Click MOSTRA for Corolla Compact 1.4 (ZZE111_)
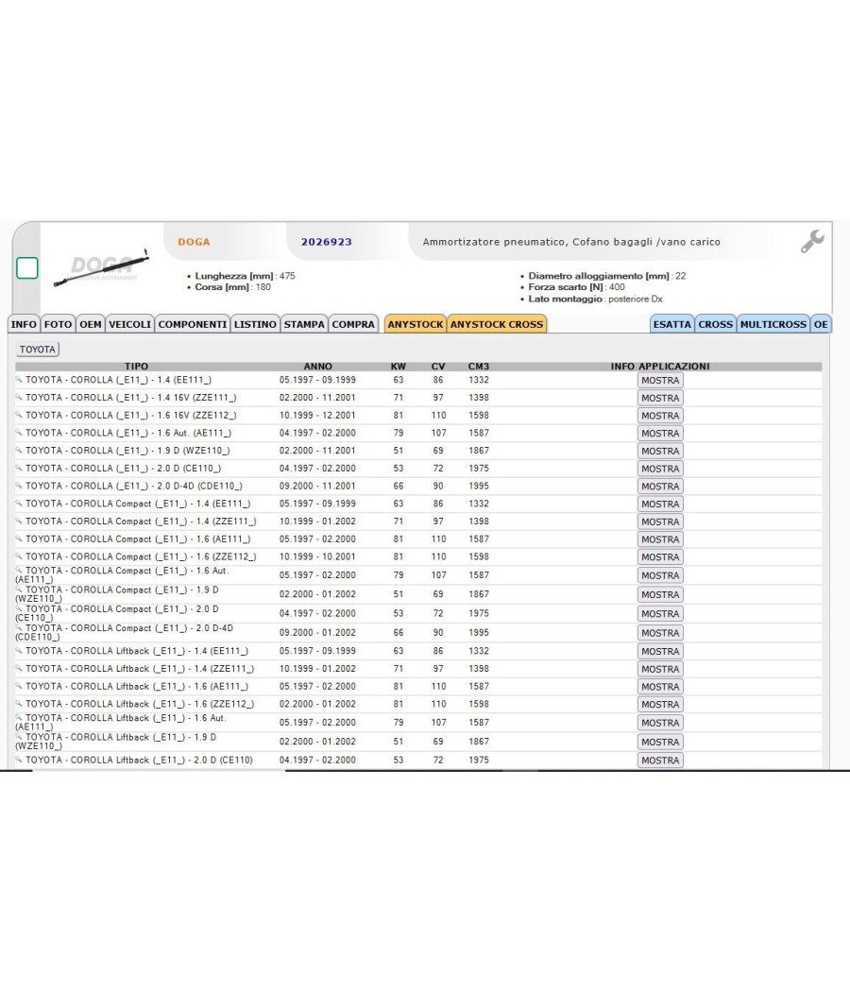 [660, 522]
